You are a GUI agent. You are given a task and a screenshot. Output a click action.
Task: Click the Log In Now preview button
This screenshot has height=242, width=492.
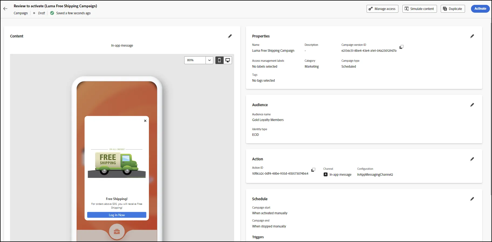pyautogui.click(x=117, y=215)
